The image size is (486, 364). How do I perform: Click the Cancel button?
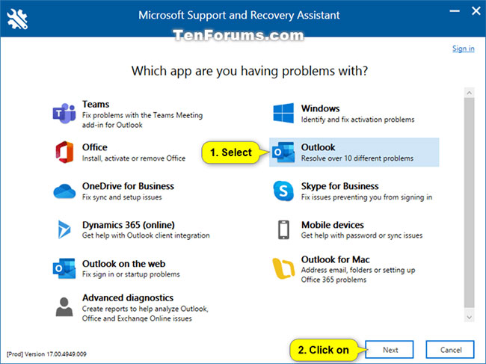[450, 350]
